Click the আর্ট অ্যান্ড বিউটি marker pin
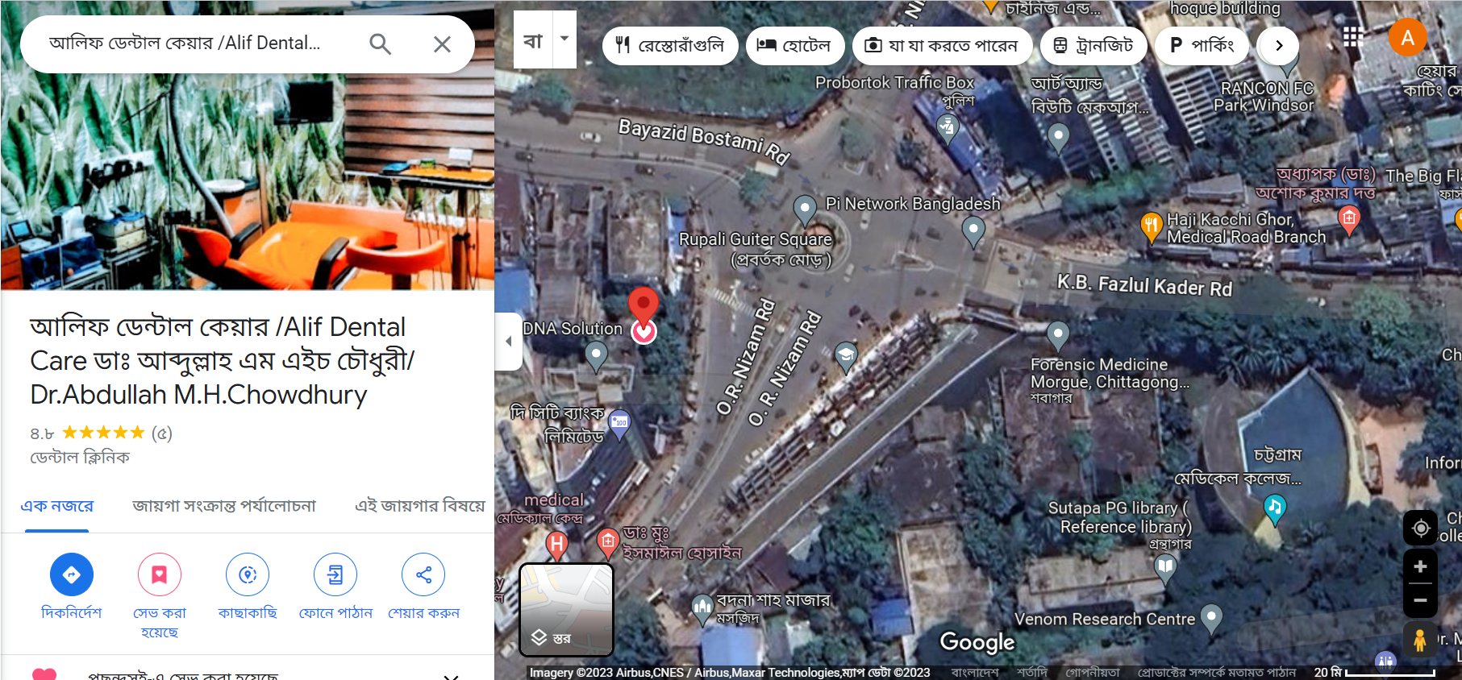This screenshot has height=680, width=1462. pos(1059,137)
